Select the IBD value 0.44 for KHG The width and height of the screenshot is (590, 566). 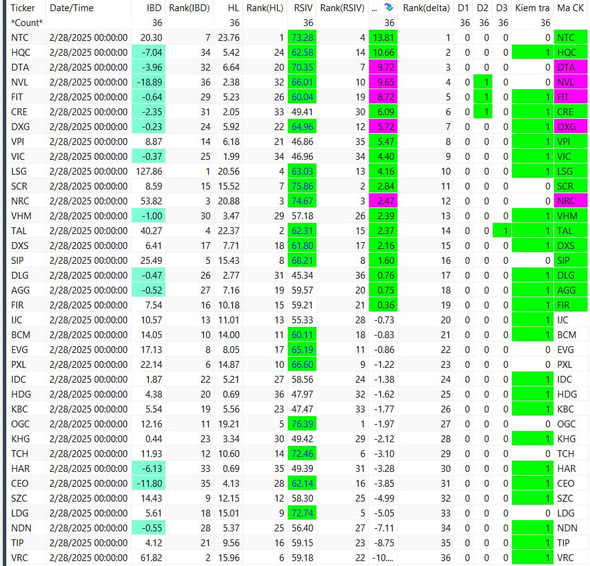154,439
